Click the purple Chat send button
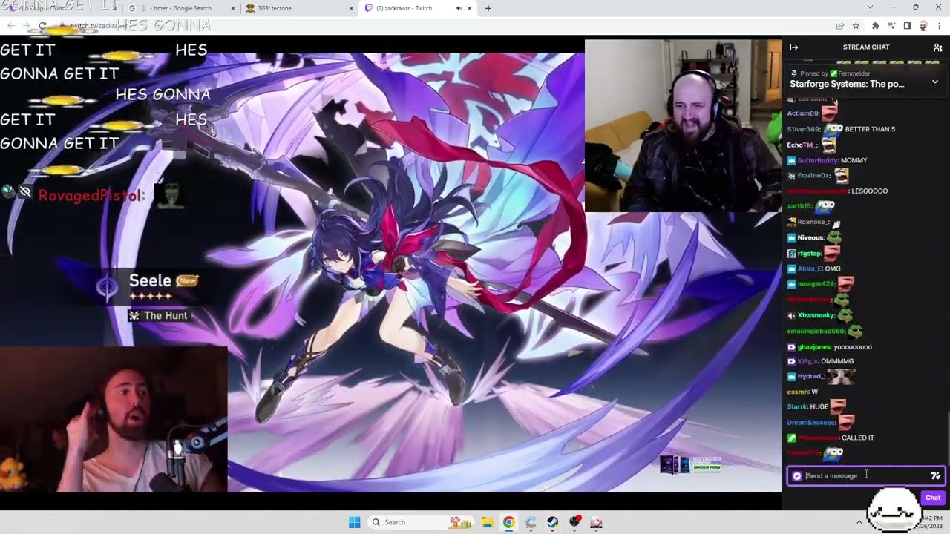The height and width of the screenshot is (534, 950). 932,498
